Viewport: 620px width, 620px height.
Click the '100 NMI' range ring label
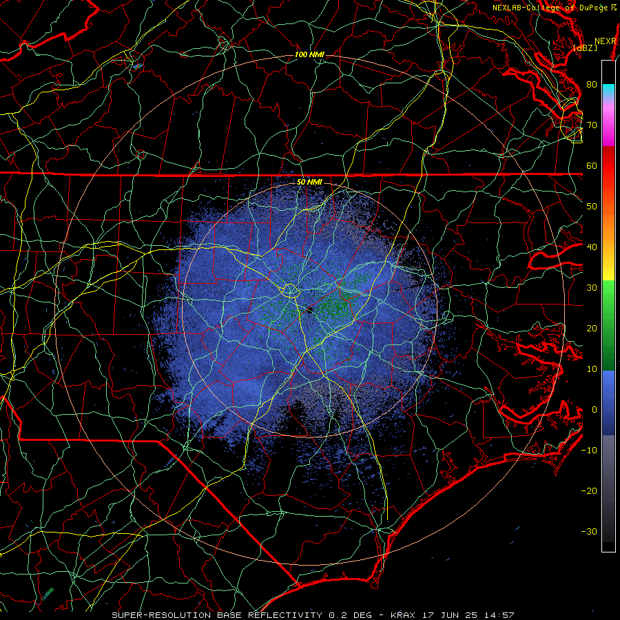click(x=309, y=54)
